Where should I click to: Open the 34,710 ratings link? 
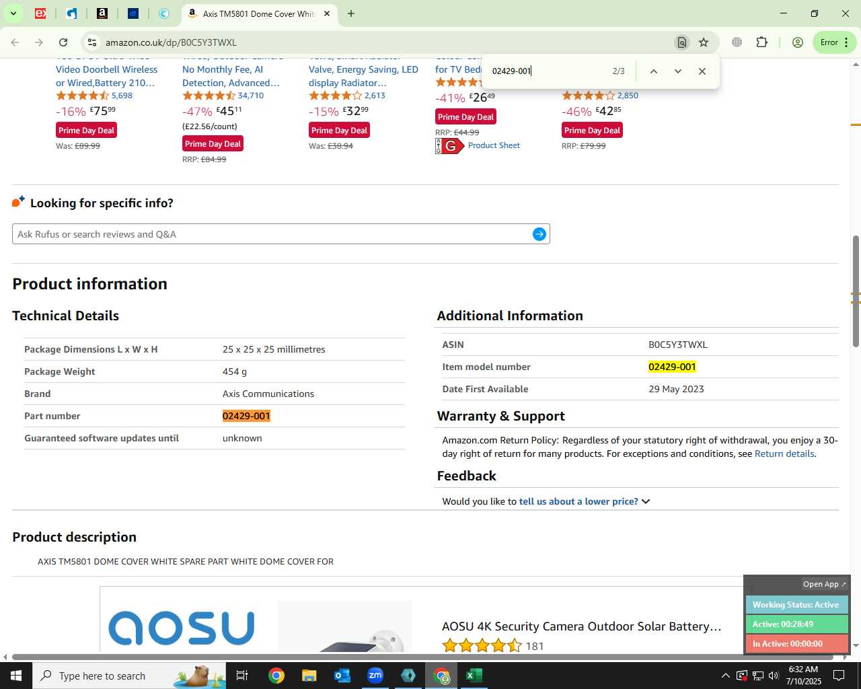point(250,96)
